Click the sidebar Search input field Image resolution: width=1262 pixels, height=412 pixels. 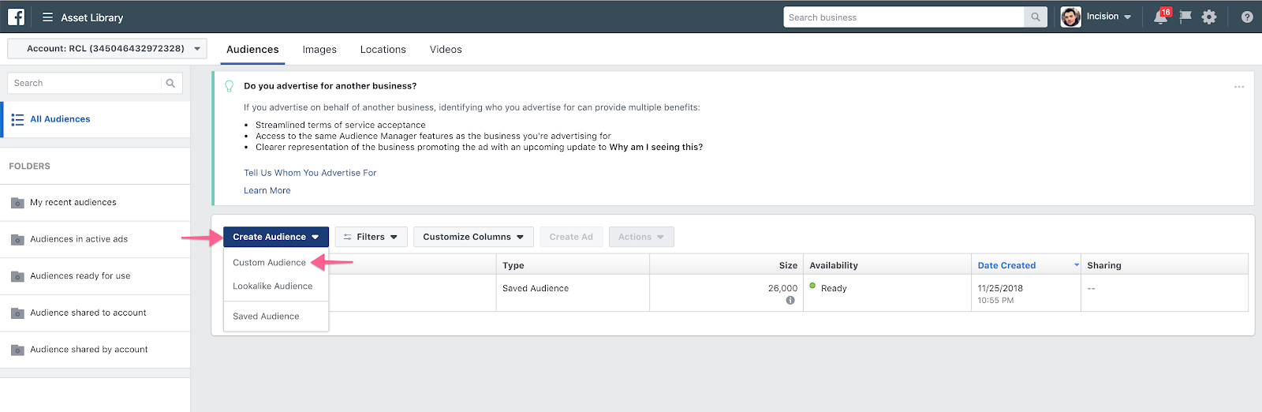pos(84,83)
